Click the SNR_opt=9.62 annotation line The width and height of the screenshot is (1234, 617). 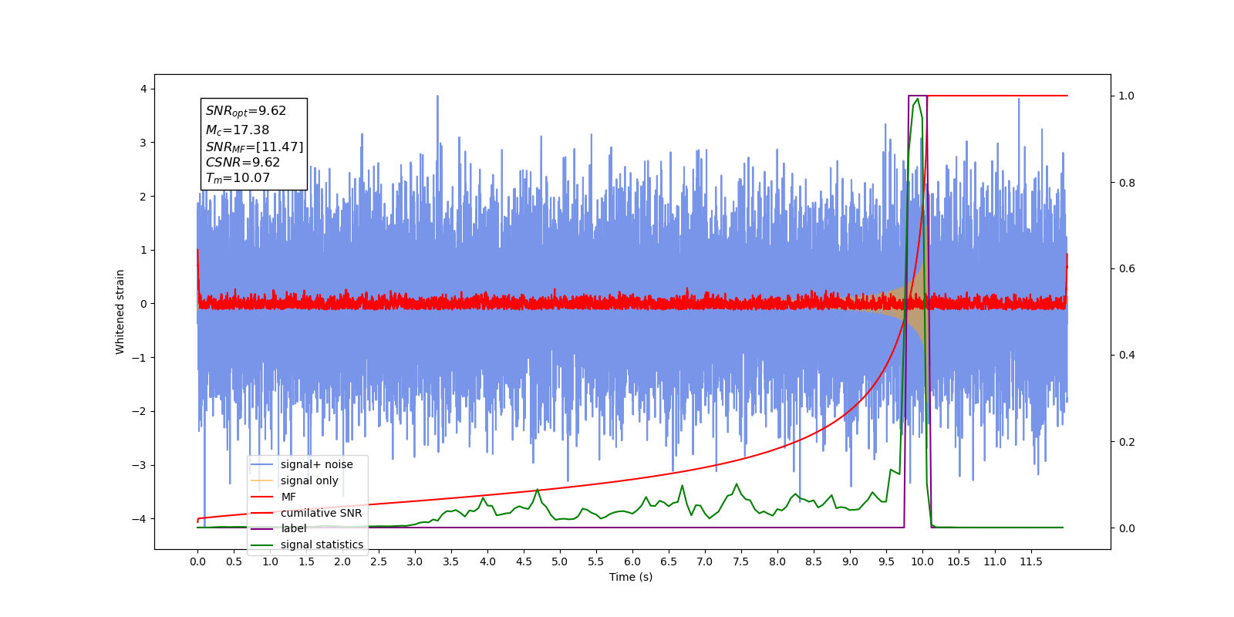[x=246, y=111]
